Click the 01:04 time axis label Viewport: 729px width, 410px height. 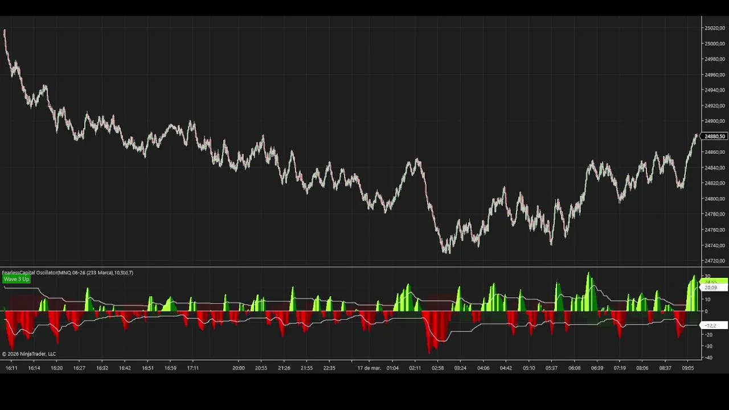(392, 368)
